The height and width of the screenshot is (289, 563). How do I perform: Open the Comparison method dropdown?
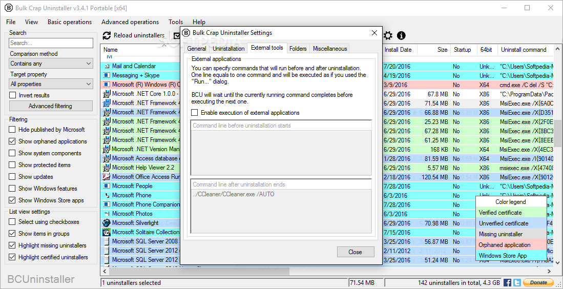(x=51, y=64)
